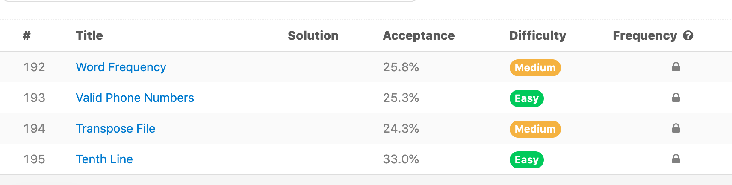
Task: Click the lock icon for Transpose File
Action: (676, 128)
